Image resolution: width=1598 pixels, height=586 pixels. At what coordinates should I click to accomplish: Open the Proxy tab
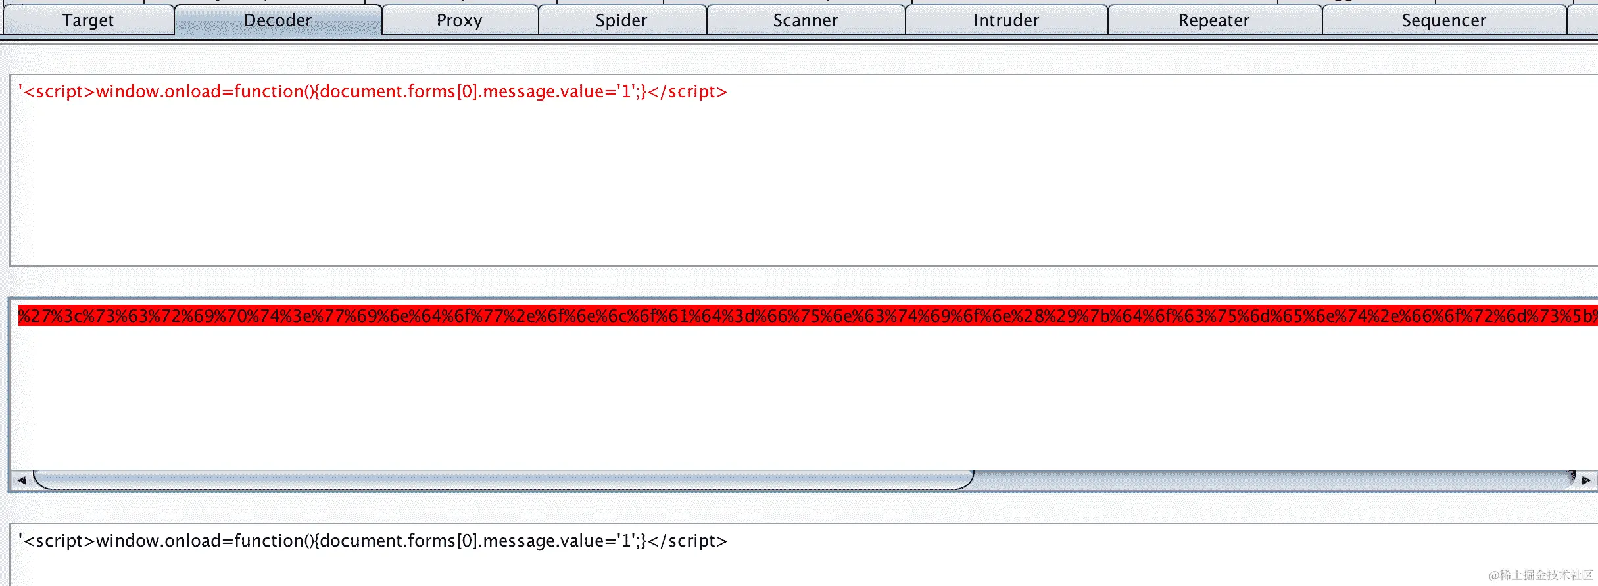460,20
